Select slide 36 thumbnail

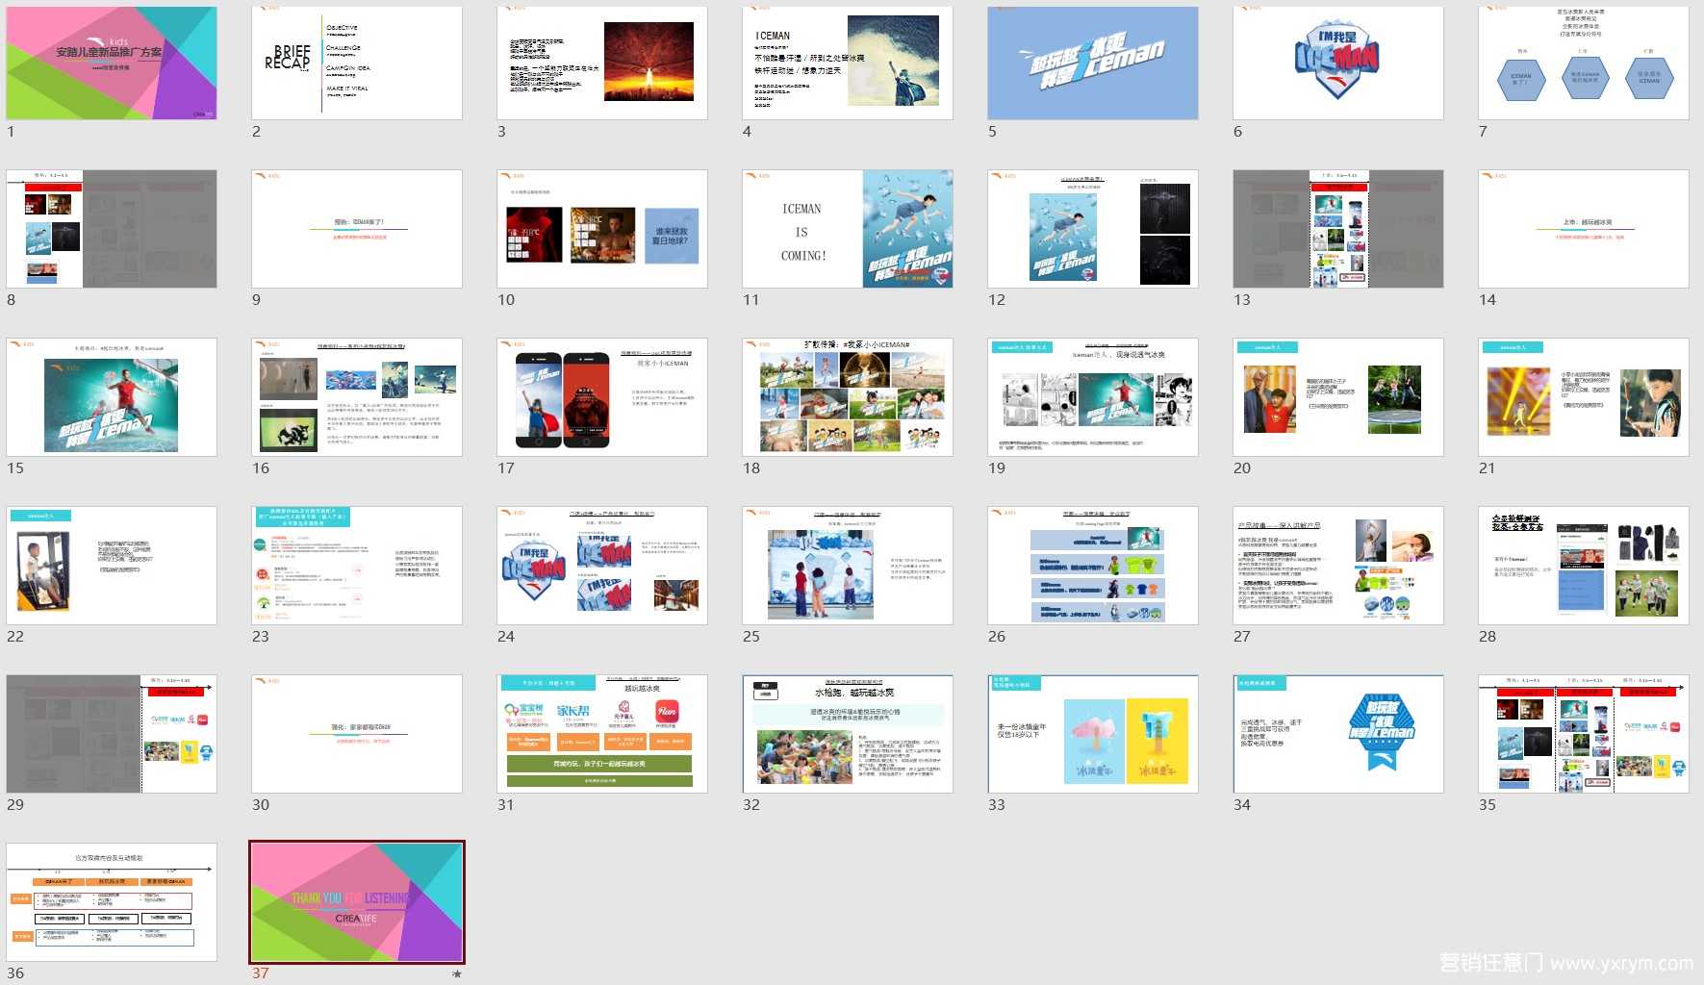112,902
